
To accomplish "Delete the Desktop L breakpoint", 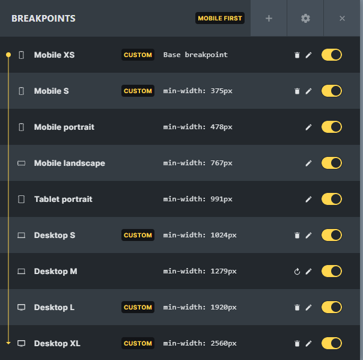I will coord(297,308).
